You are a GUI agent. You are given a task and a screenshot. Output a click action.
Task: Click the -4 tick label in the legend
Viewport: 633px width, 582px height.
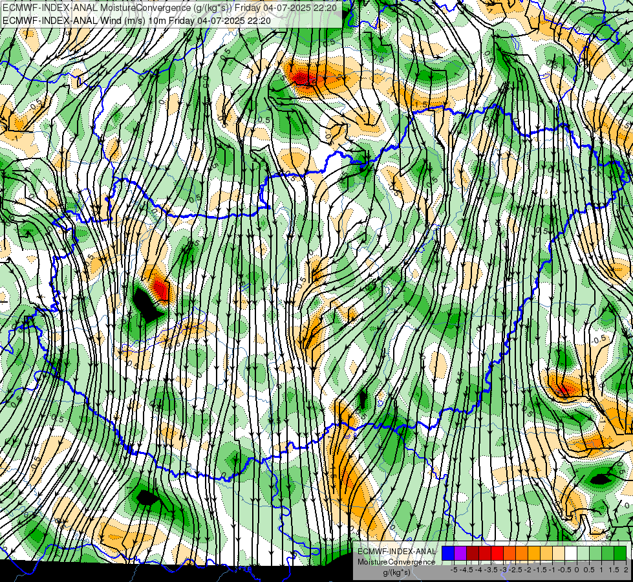[x=478, y=570]
